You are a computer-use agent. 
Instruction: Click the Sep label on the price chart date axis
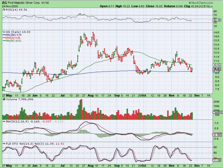pos(117,95)
